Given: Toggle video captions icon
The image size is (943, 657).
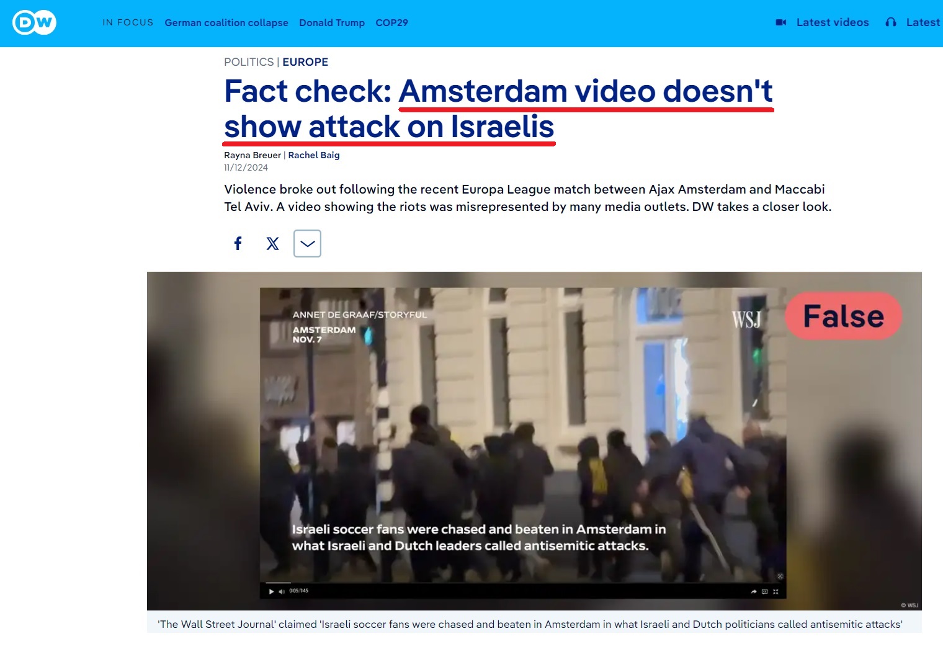Looking at the screenshot, I should coord(765,592).
